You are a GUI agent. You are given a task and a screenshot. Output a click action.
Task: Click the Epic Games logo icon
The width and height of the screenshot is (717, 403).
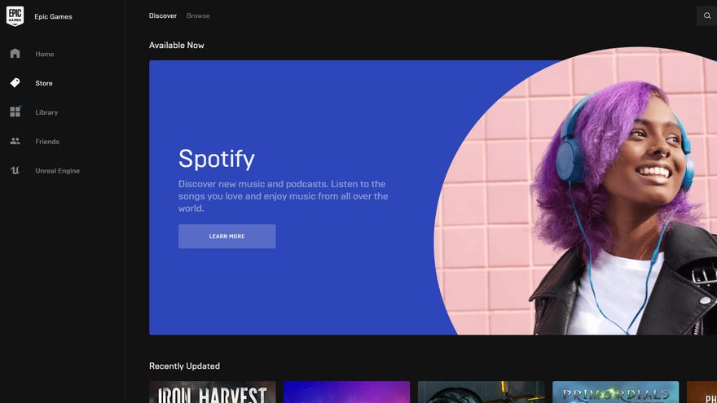pos(15,16)
